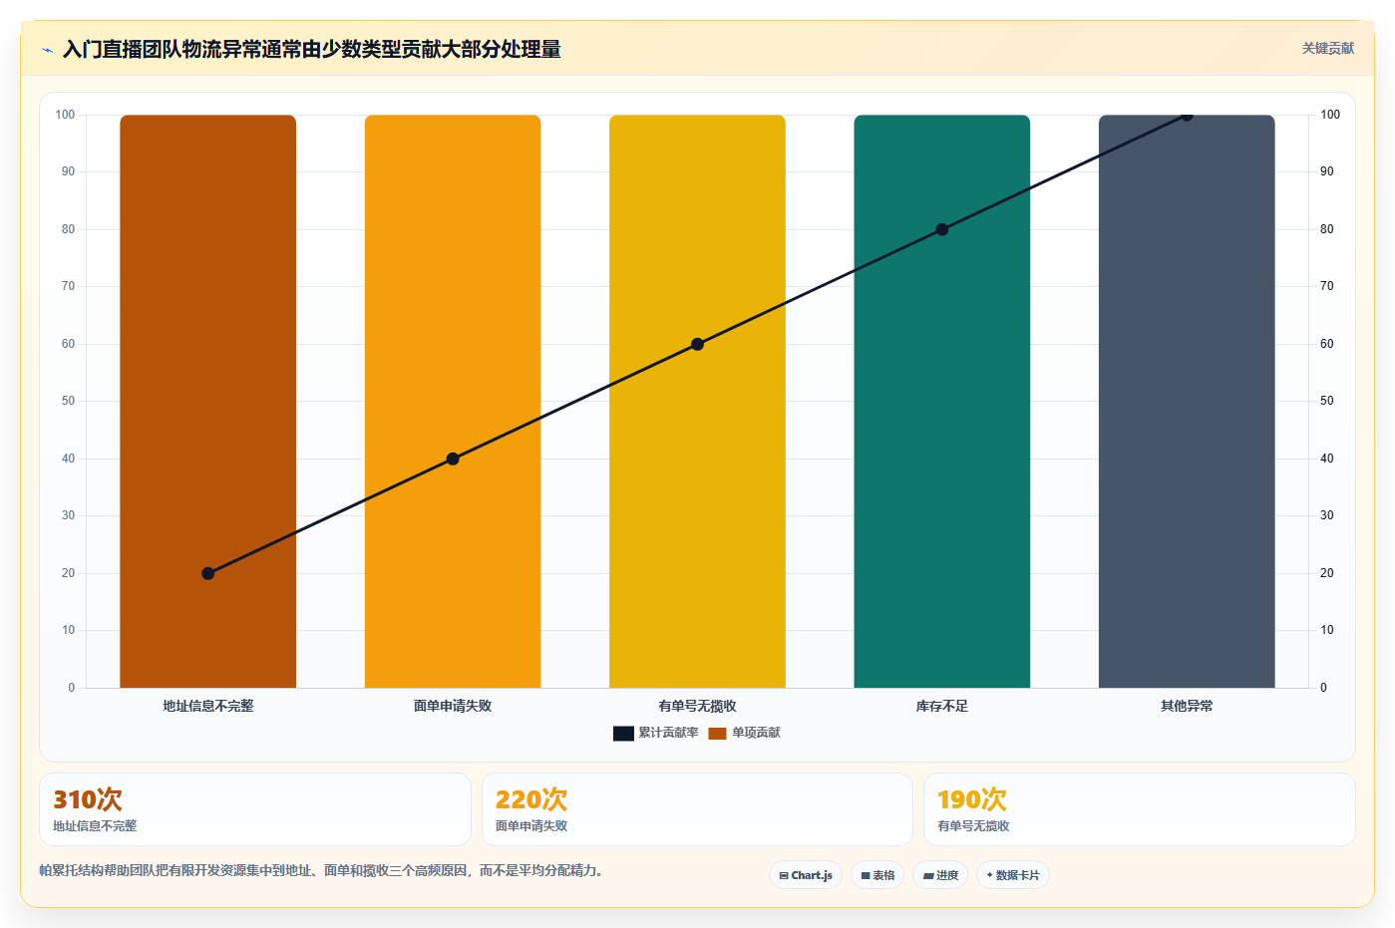The width and height of the screenshot is (1395, 928).
Task: Click the 面单申请失败 orange bar
Action: pos(453,401)
